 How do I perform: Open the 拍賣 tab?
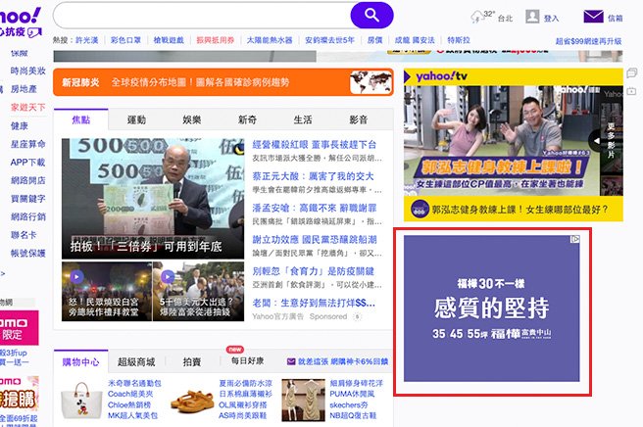(x=191, y=361)
